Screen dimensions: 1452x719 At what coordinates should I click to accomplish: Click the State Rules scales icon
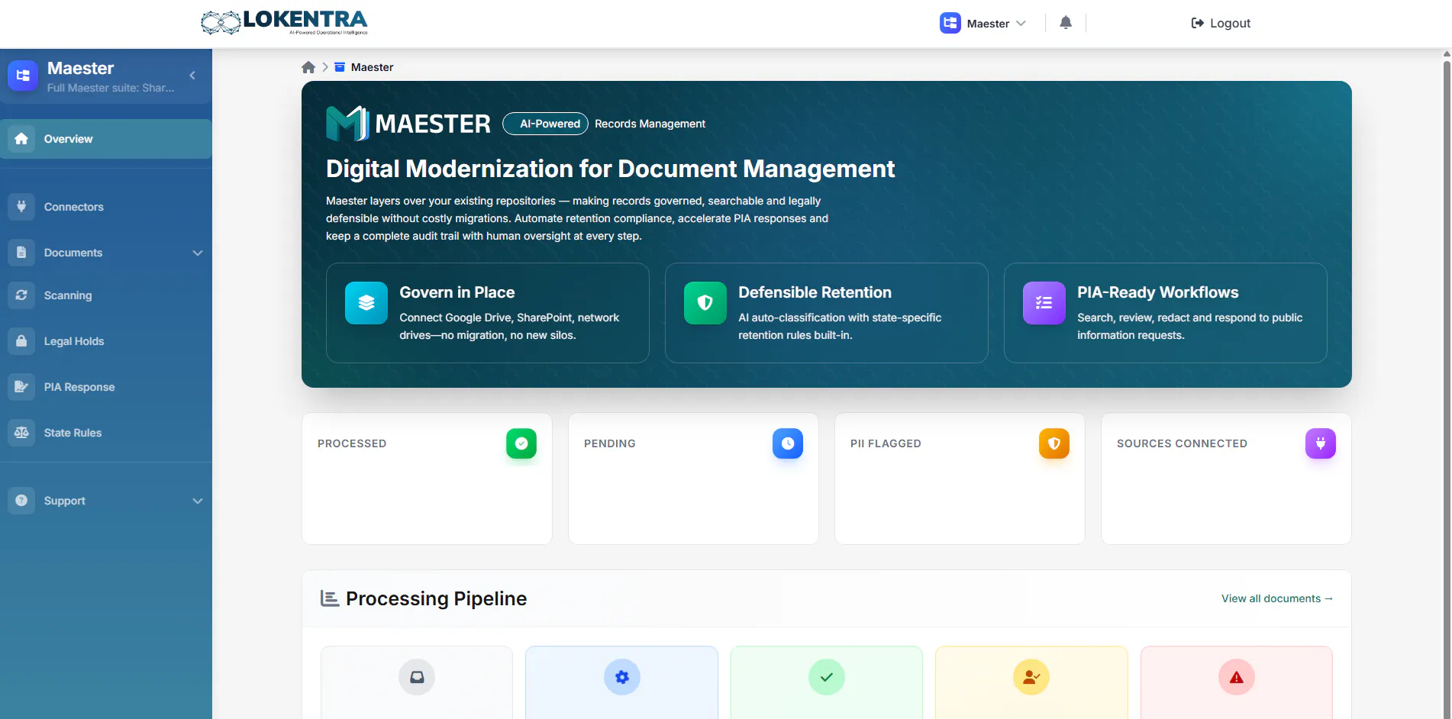[x=21, y=433]
